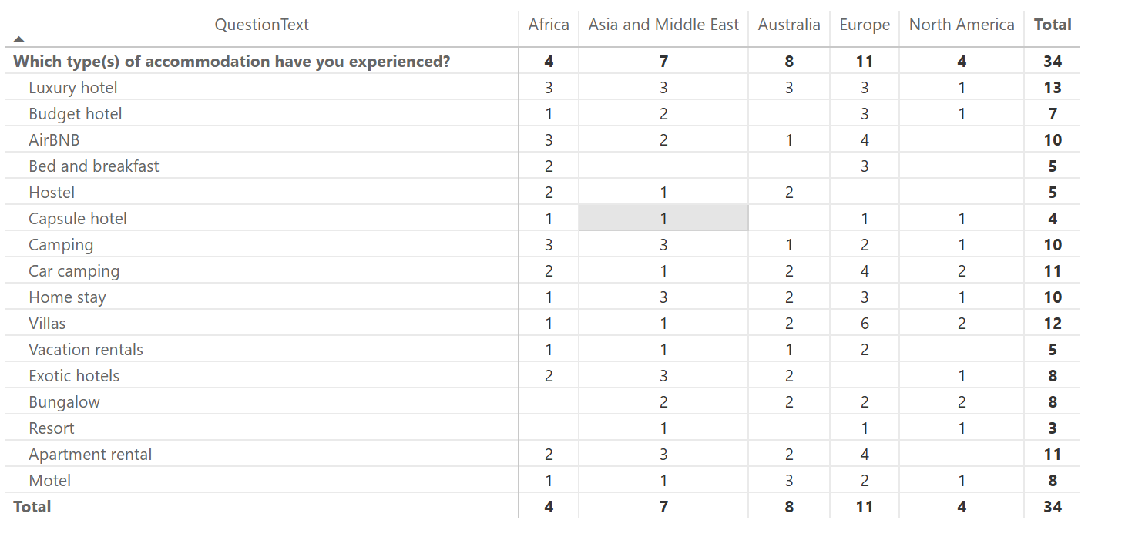Click highlighted Capsule hotel Asia cell

tap(663, 219)
